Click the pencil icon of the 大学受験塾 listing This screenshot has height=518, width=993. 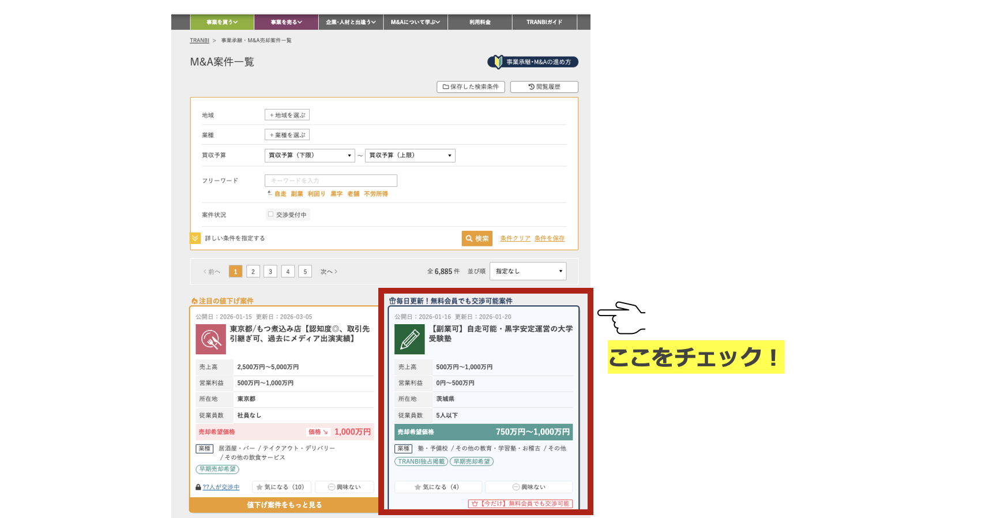pos(409,339)
